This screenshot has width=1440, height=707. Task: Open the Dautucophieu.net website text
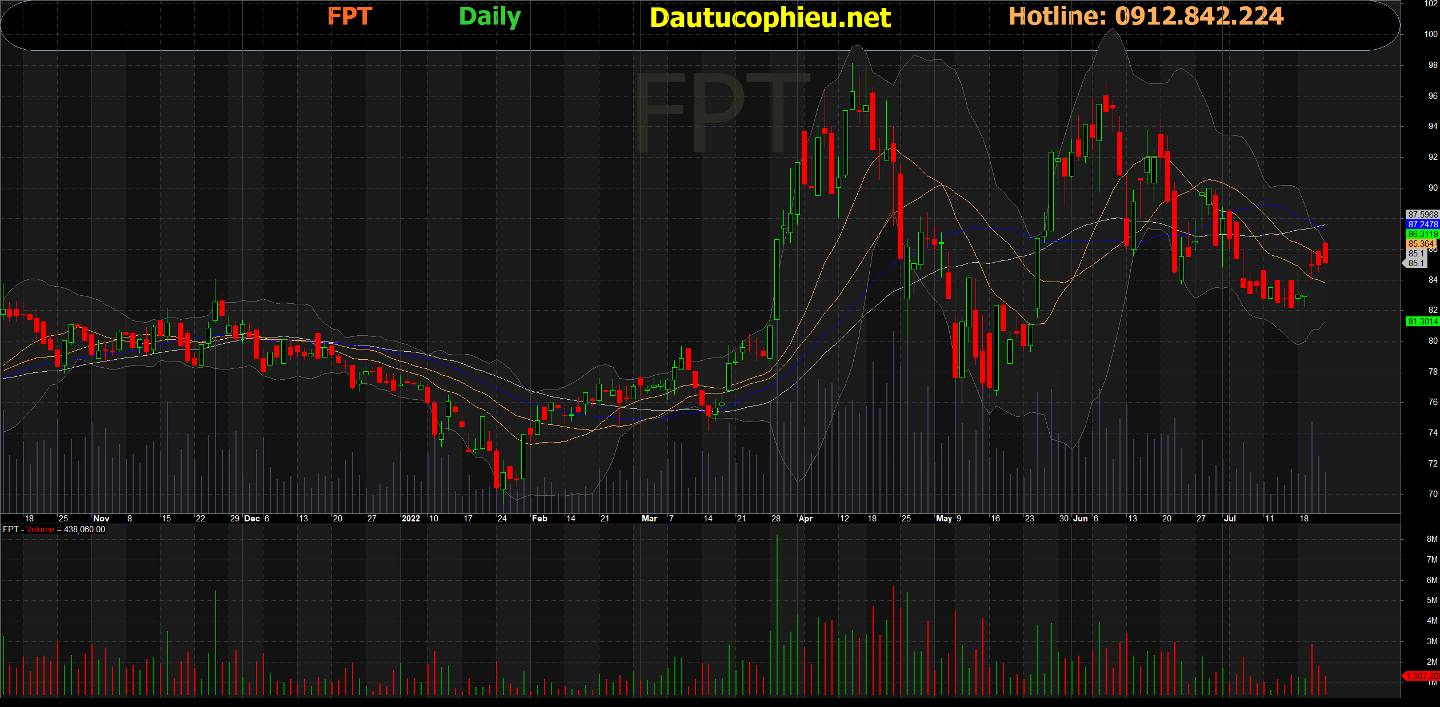coord(770,18)
